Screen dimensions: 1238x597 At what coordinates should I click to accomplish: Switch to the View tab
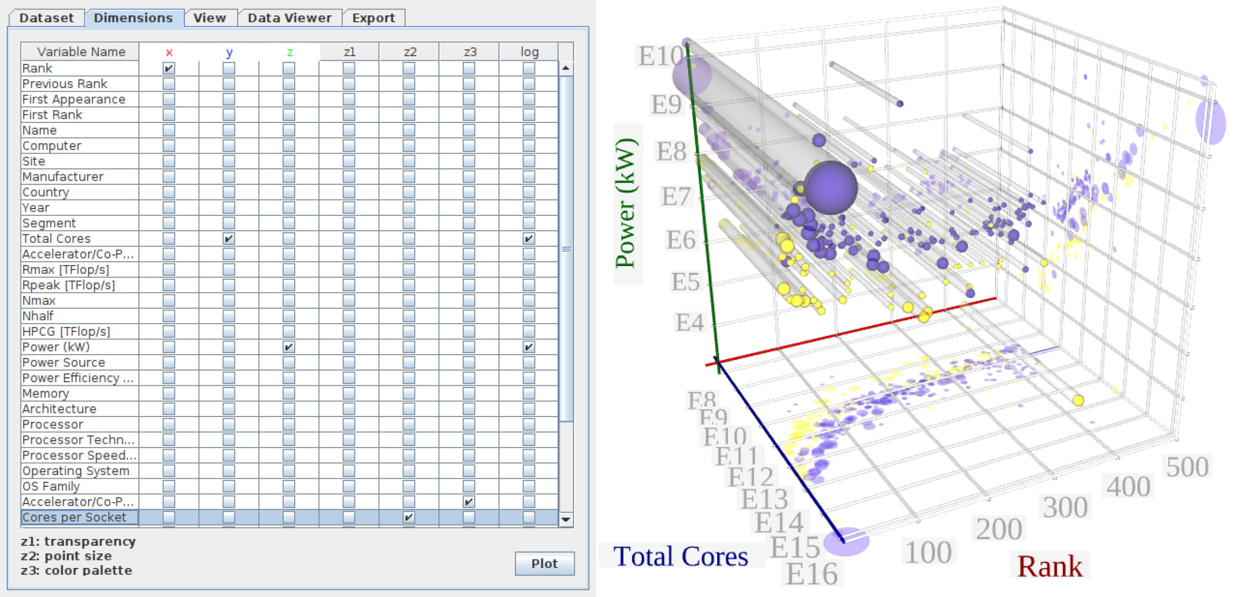coord(210,18)
